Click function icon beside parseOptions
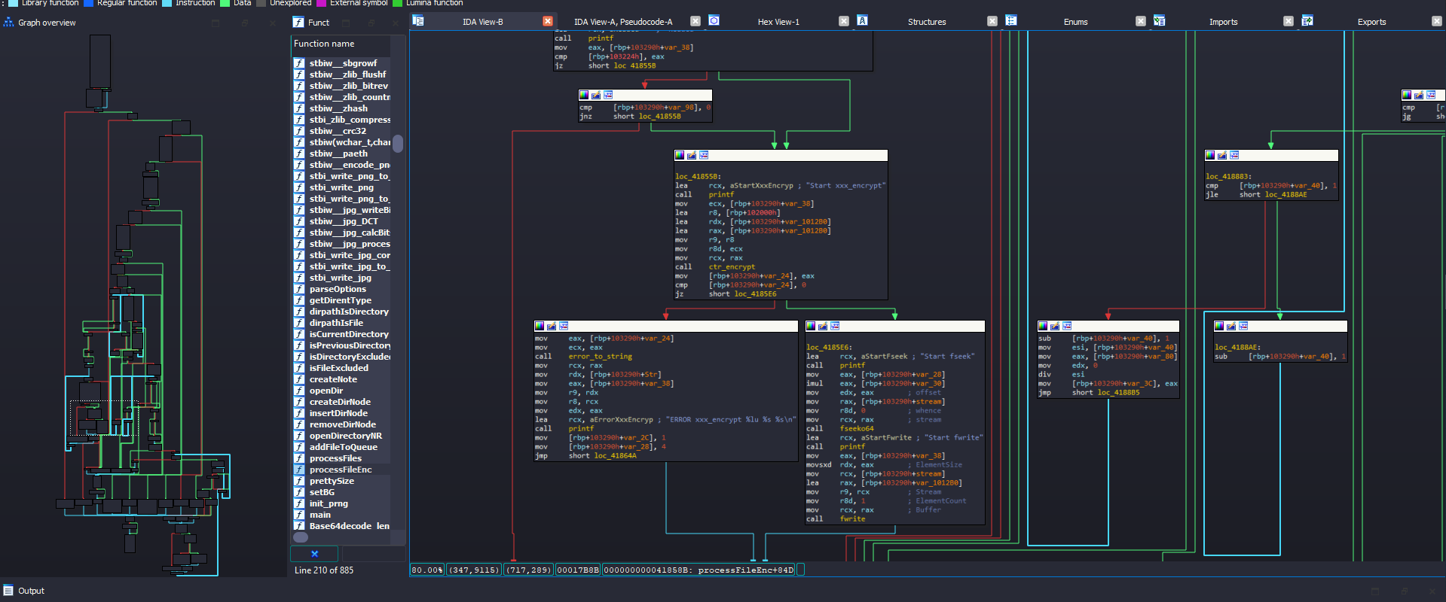1446x602 pixels. point(299,289)
